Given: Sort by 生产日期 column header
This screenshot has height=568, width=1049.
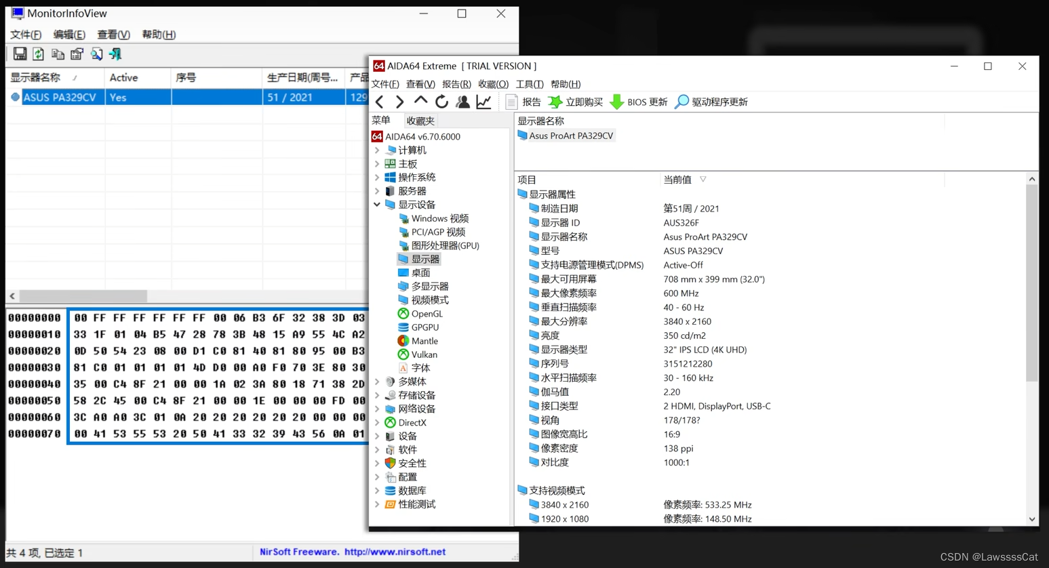Looking at the screenshot, I should (x=303, y=78).
